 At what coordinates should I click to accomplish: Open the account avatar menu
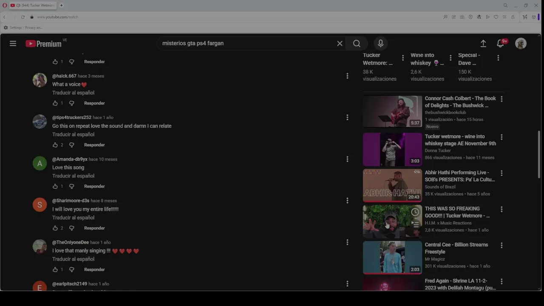521,43
